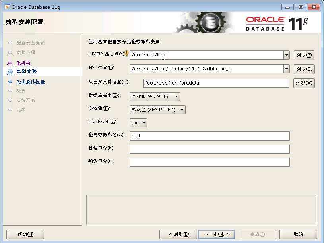Minimize the Oracle Database 11g window
Viewport: 324px width, 243px height.
coord(287,7)
